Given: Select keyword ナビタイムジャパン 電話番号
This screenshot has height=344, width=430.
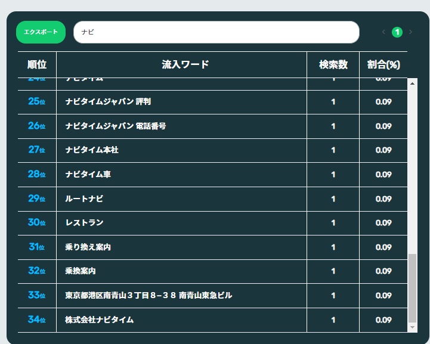Looking at the screenshot, I should [116, 126].
